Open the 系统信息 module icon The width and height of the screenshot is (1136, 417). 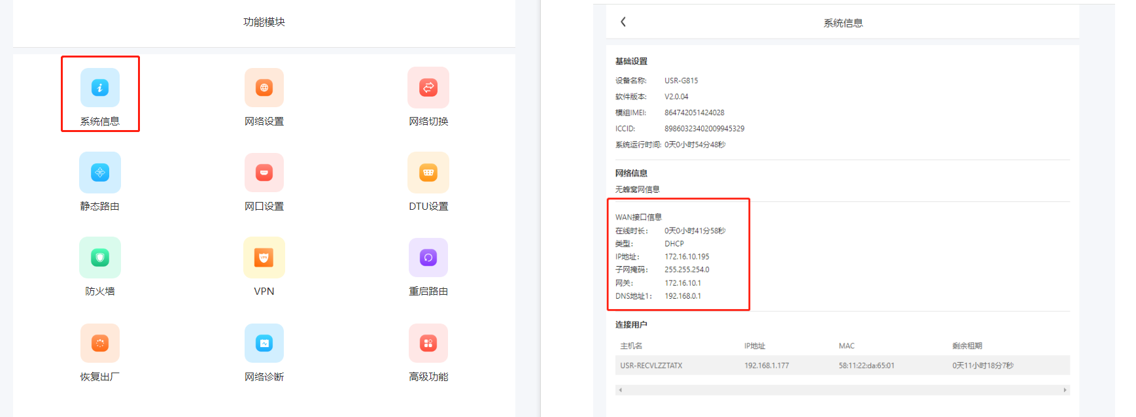(100, 88)
